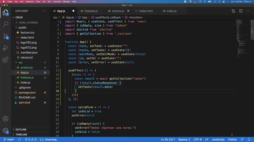Open package.json file
Viewport: 254px width, 142px height.
coord(27,92)
